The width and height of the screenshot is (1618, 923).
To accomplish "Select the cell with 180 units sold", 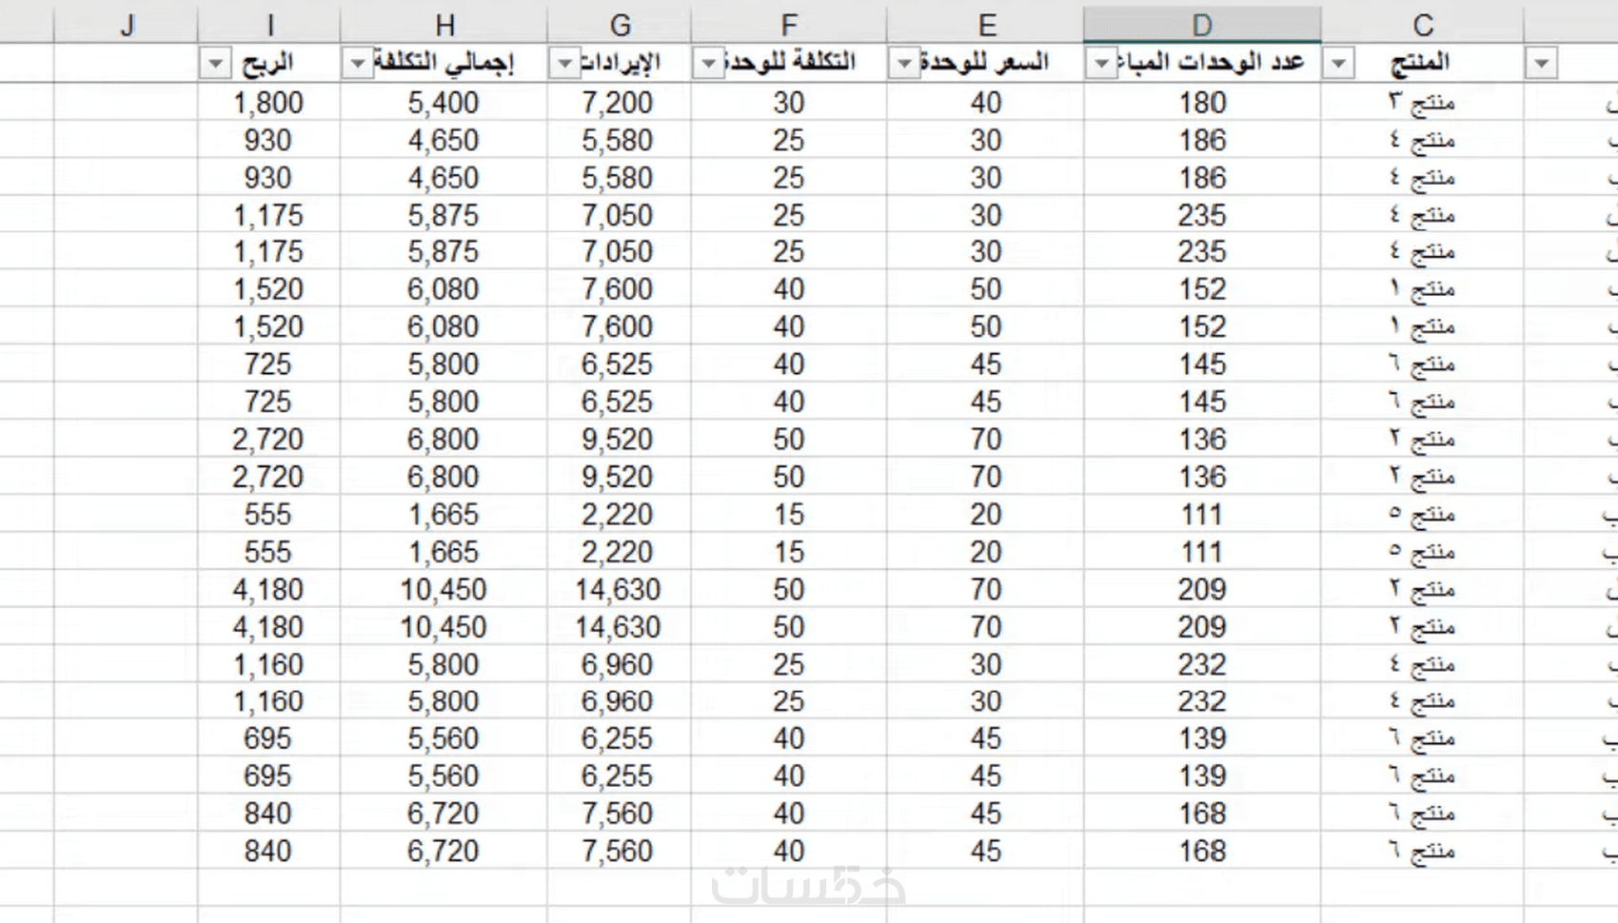I will pos(1202,103).
